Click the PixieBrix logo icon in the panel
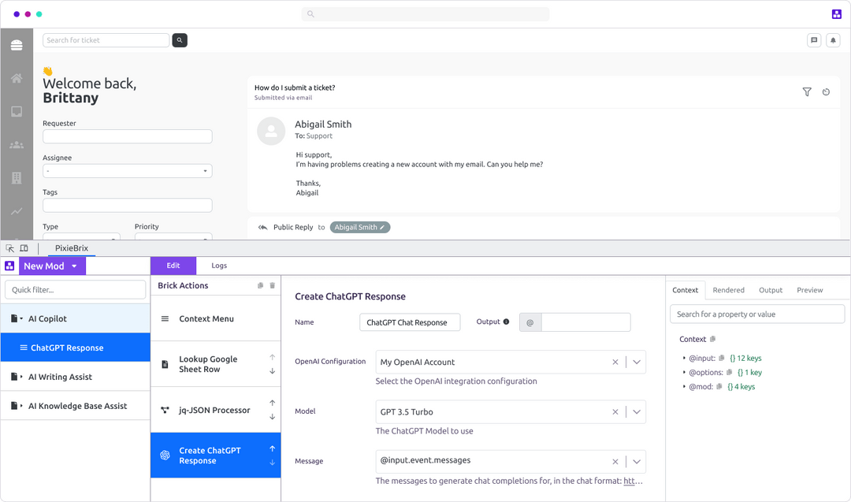Screen dimensions: 851x502 [x=9, y=266]
